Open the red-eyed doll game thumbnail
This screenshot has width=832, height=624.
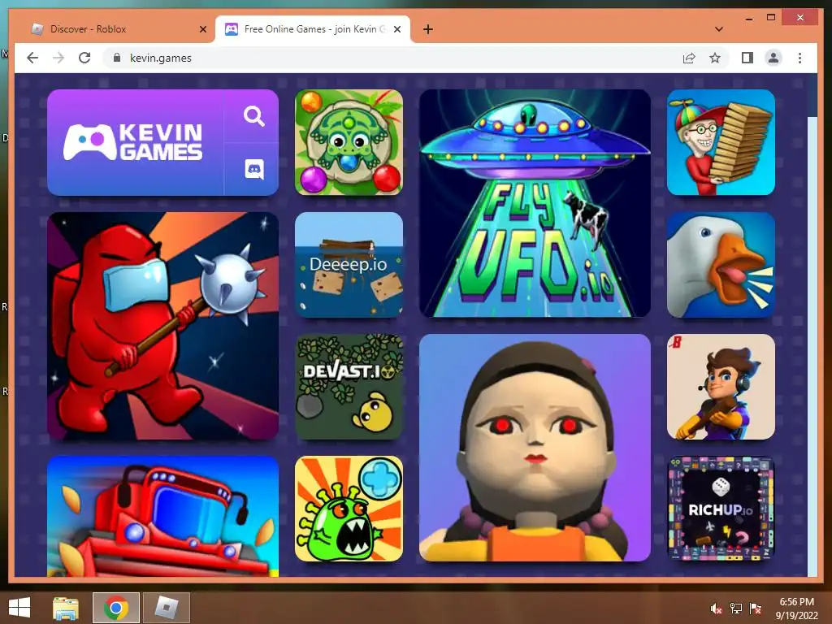[x=535, y=448]
